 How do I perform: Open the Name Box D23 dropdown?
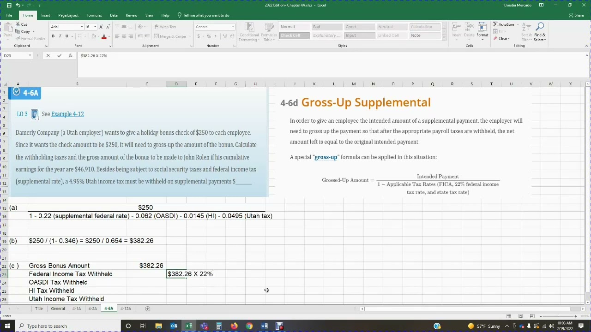click(30, 56)
